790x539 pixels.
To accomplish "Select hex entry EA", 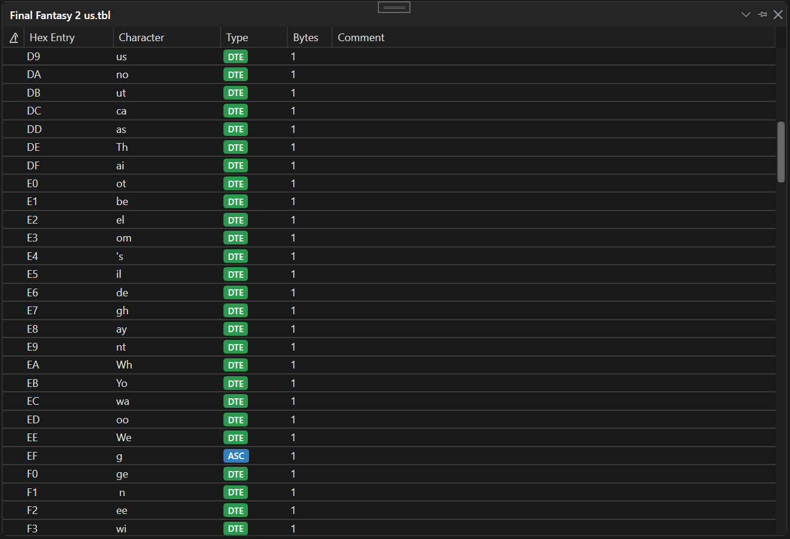I will pyautogui.click(x=33, y=365).
